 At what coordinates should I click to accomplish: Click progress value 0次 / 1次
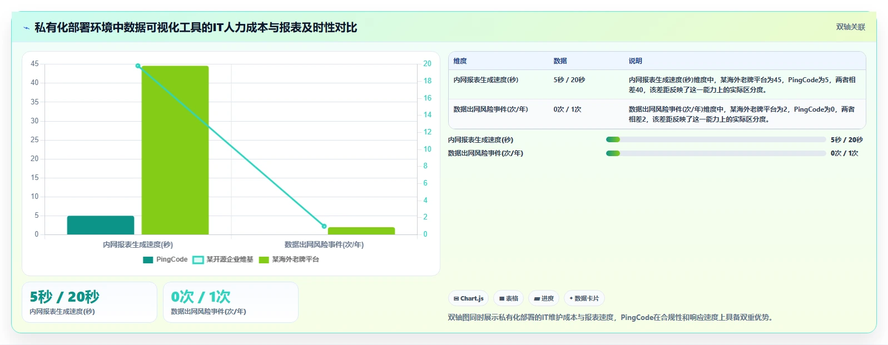pos(845,153)
